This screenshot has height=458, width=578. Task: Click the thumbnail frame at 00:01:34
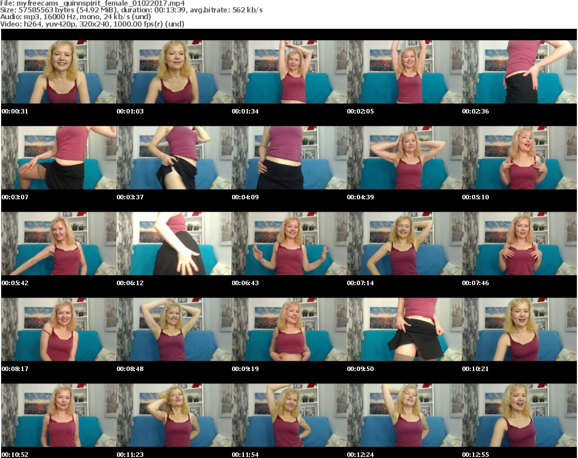click(289, 72)
